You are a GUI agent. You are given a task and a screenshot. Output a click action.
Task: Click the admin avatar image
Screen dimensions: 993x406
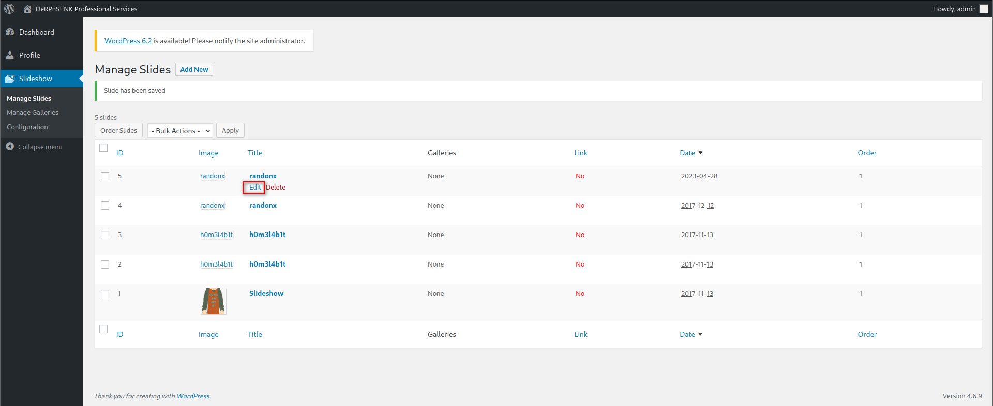[984, 9]
